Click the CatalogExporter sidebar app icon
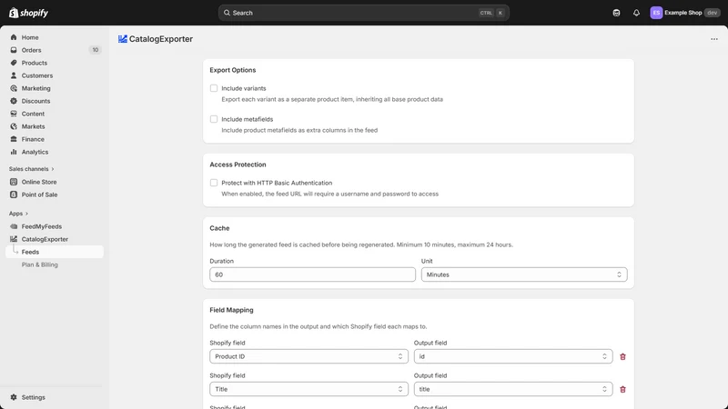The width and height of the screenshot is (728, 409). point(14,239)
